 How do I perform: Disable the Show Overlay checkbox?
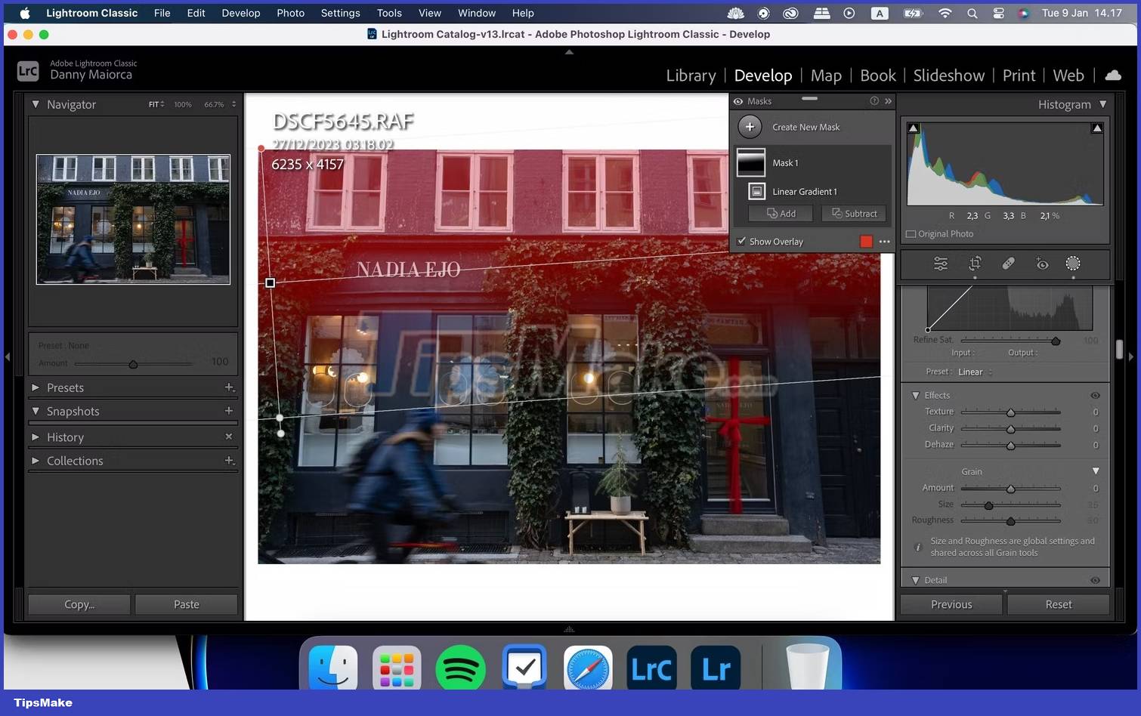click(741, 241)
